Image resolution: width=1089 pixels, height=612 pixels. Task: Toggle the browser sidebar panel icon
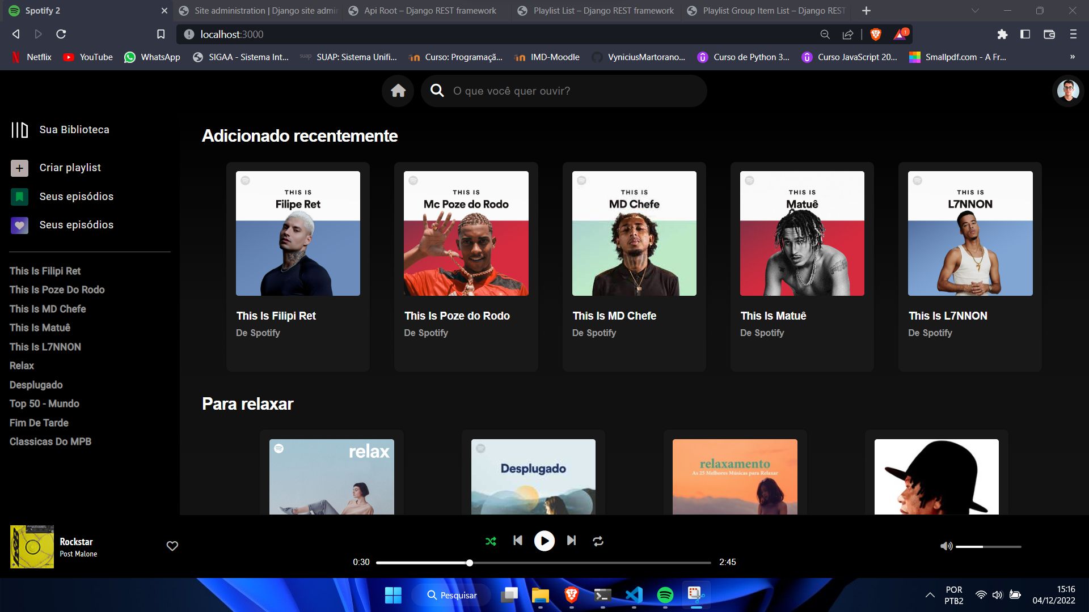click(1025, 35)
